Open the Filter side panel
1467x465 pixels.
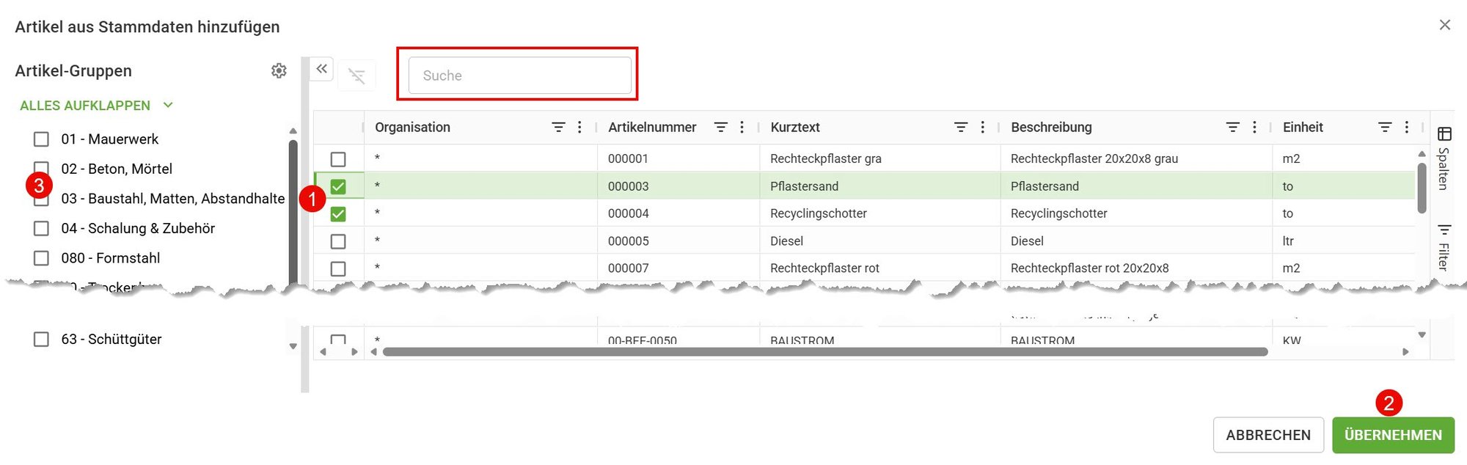click(x=1444, y=247)
